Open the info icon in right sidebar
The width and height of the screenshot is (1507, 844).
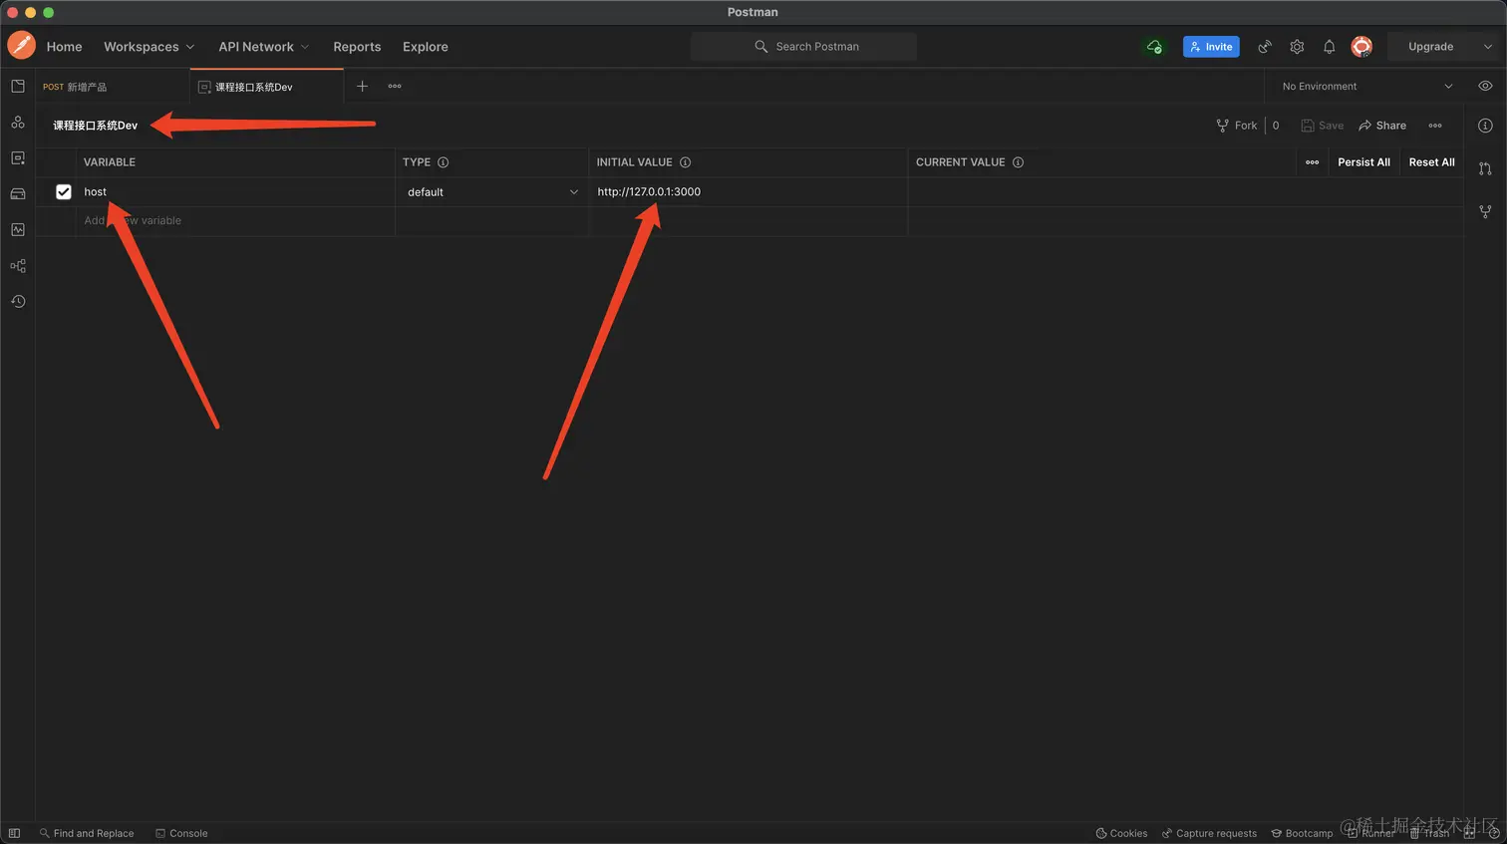pos(1485,126)
